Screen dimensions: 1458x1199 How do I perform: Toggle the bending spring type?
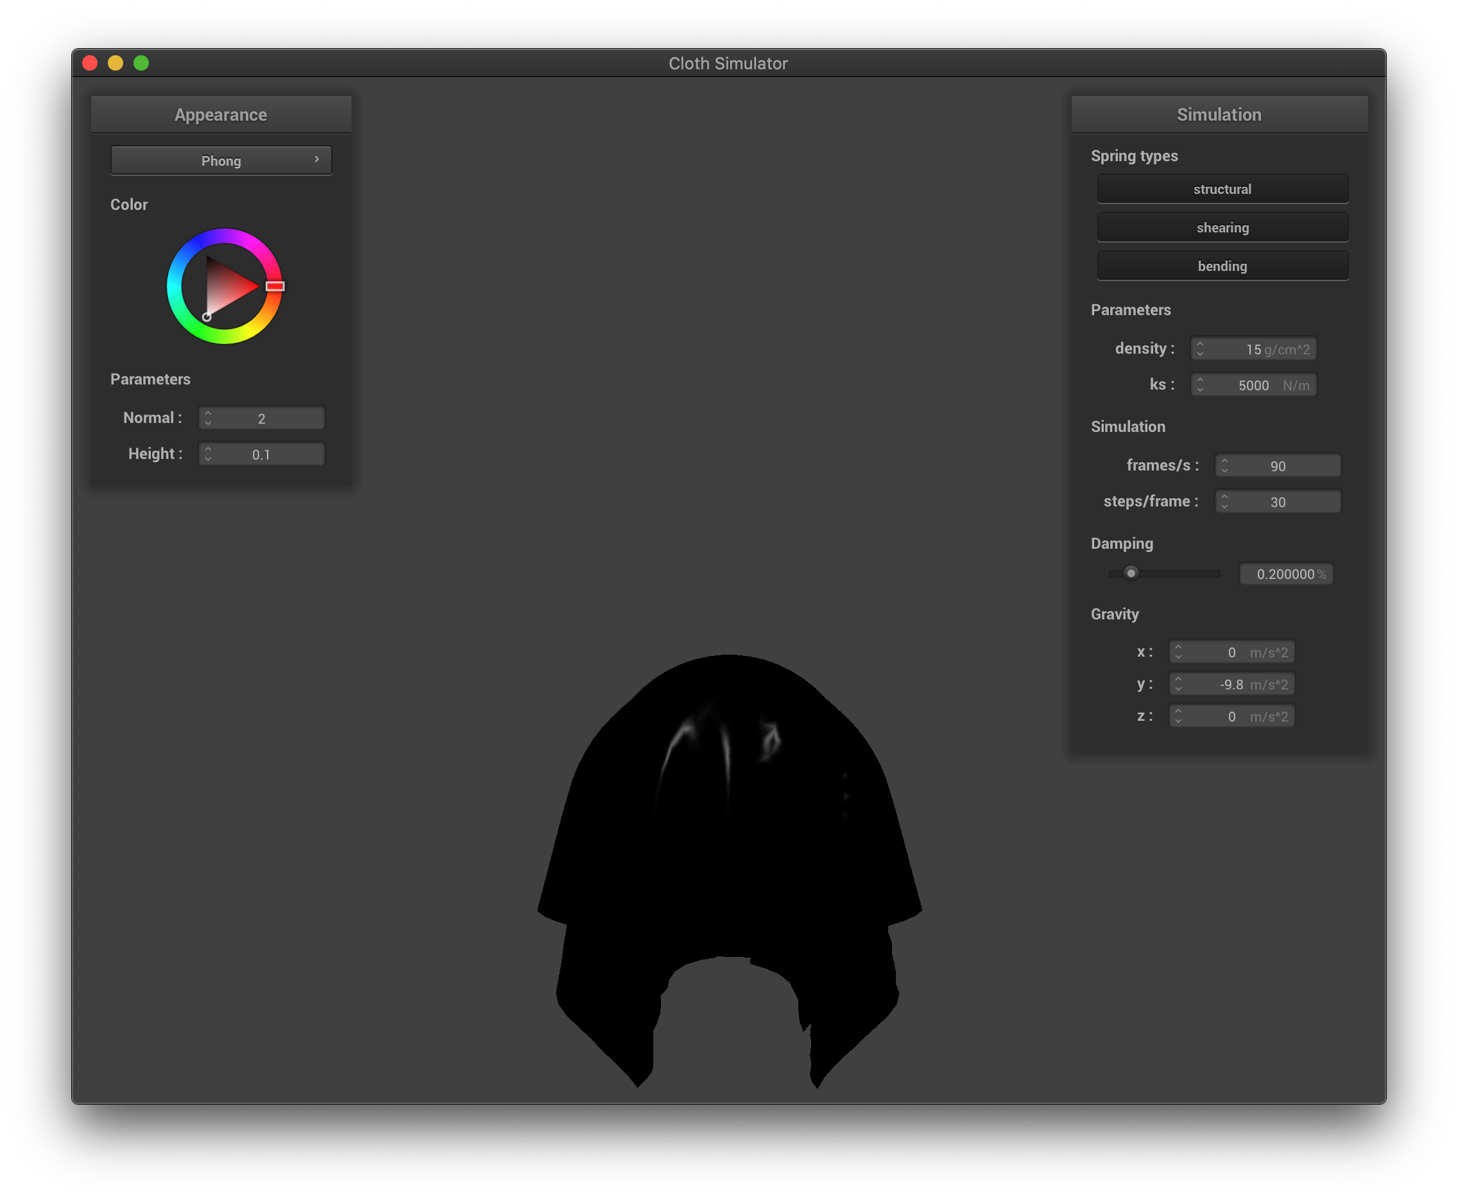[1222, 266]
